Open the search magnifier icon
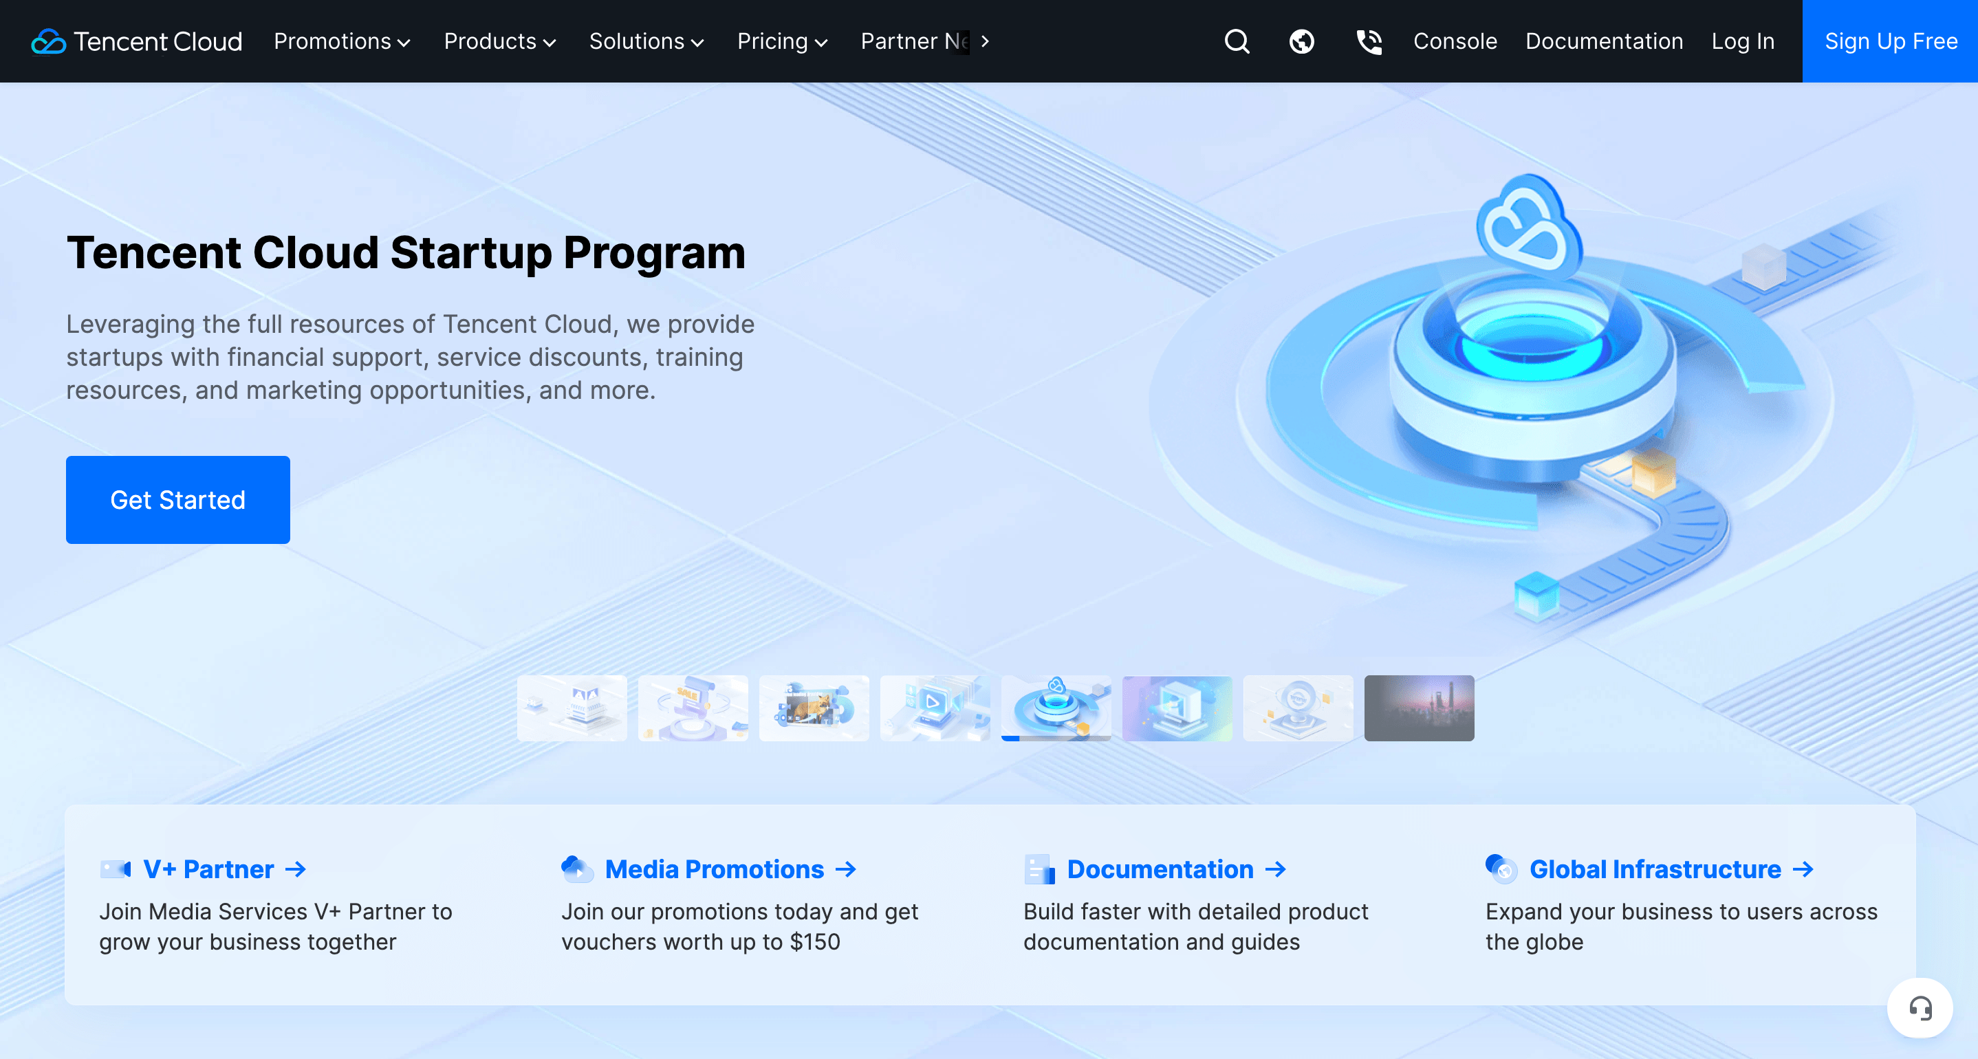1978x1059 pixels. click(x=1237, y=41)
